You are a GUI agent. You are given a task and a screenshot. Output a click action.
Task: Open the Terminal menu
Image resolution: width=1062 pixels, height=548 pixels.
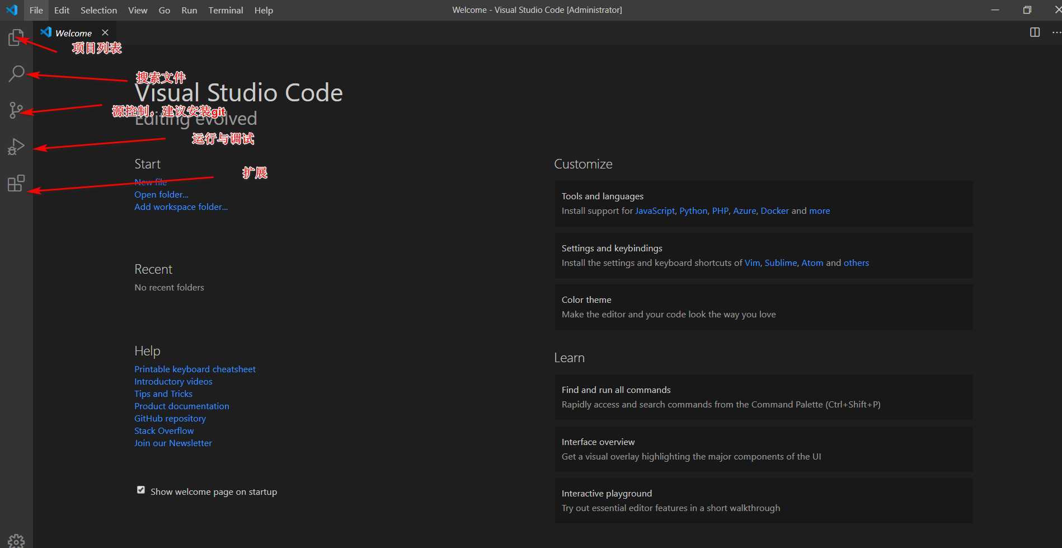coord(225,10)
